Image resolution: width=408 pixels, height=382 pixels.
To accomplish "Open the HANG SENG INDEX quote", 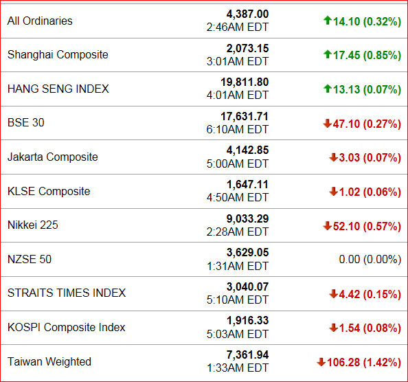I will click(x=58, y=89).
